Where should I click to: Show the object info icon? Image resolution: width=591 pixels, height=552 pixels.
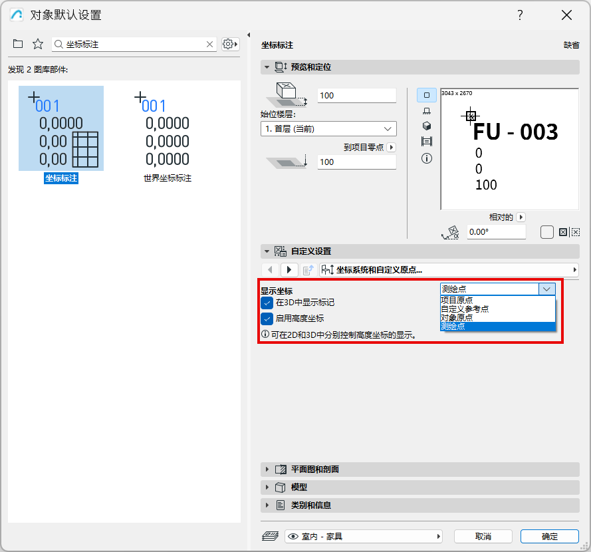pyautogui.click(x=427, y=158)
